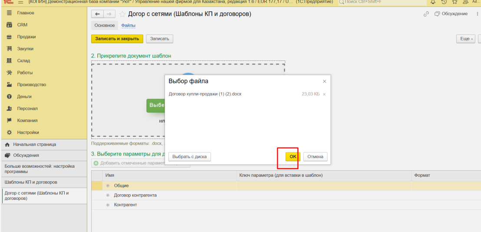Open the main hamburger menu
Viewport: 481px width, 232px height.
coord(20,2)
